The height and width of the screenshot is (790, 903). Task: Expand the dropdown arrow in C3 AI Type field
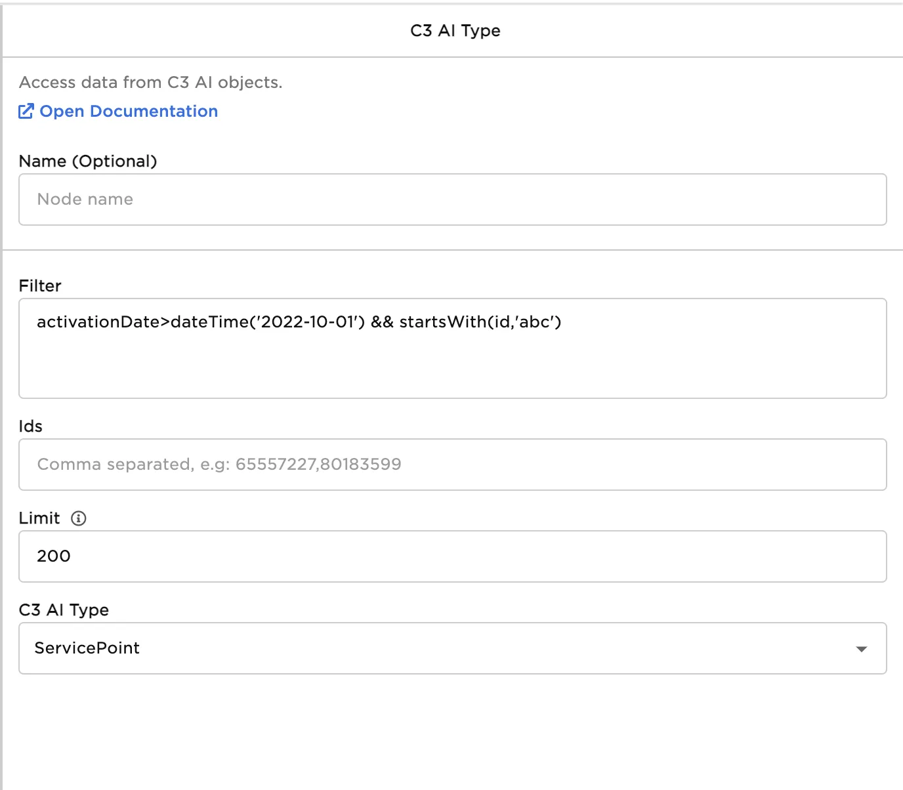[861, 649]
